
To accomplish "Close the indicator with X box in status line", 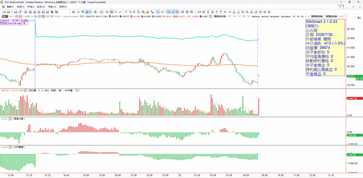I will [x=210, y=16].
